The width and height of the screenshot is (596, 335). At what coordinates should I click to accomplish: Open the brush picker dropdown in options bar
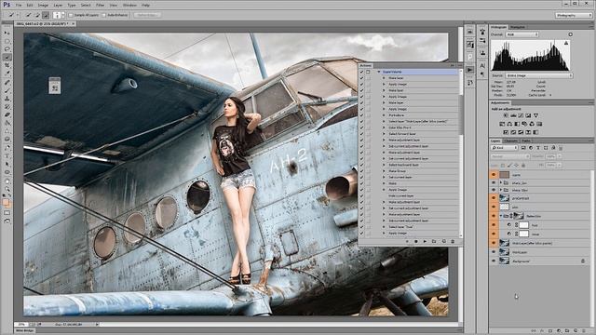pos(63,15)
